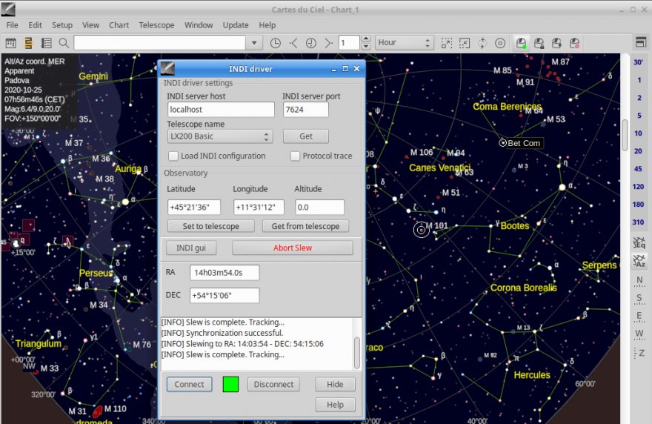Open the search box dropdown arrow
Screen dimensions: 652x424
255,43
